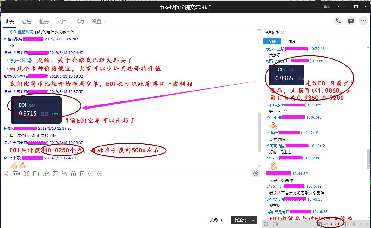Switch filter to 图片 messages
Screen dimensions: 371x228
(x=292, y=41)
